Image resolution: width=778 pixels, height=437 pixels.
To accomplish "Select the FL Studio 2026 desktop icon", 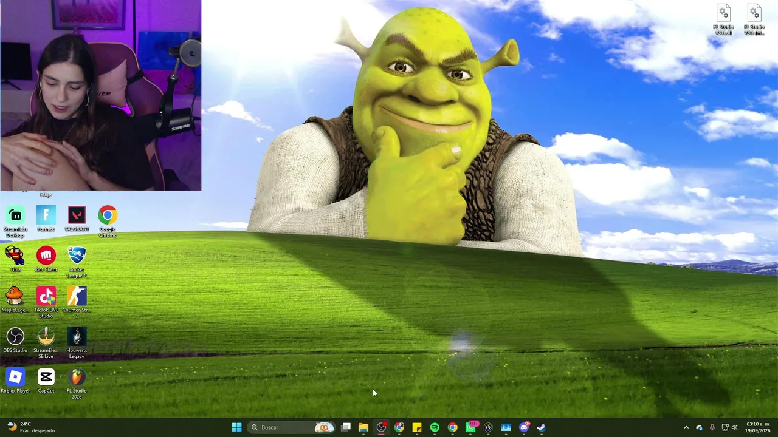I will click(x=77, y=384).
